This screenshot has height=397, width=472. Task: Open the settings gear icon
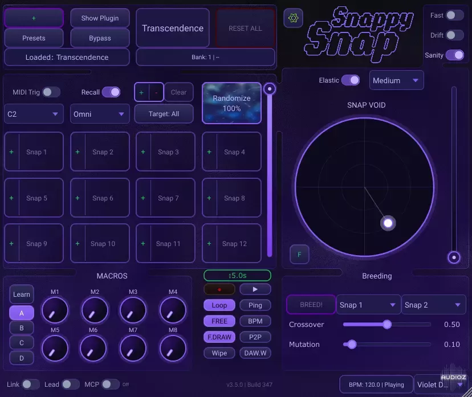pyautogui.click(x=294, y=18)
